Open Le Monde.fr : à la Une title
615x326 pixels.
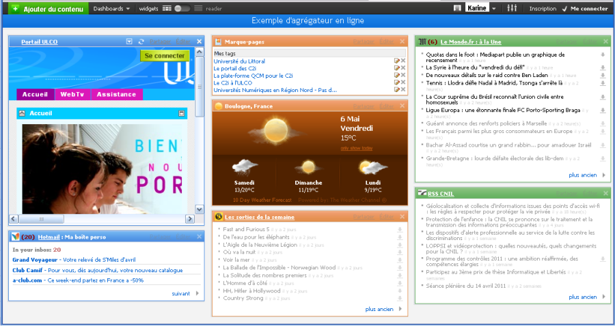click(x=471, y=42)
